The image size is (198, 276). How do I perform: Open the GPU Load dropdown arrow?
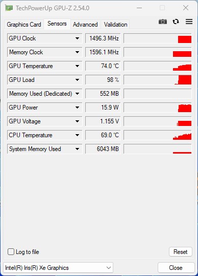[77, 80]
